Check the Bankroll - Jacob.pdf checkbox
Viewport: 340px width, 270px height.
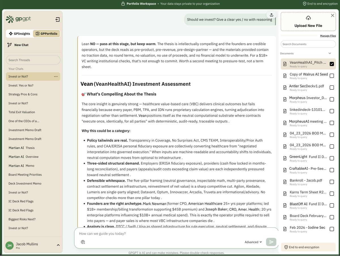point(332,182)
